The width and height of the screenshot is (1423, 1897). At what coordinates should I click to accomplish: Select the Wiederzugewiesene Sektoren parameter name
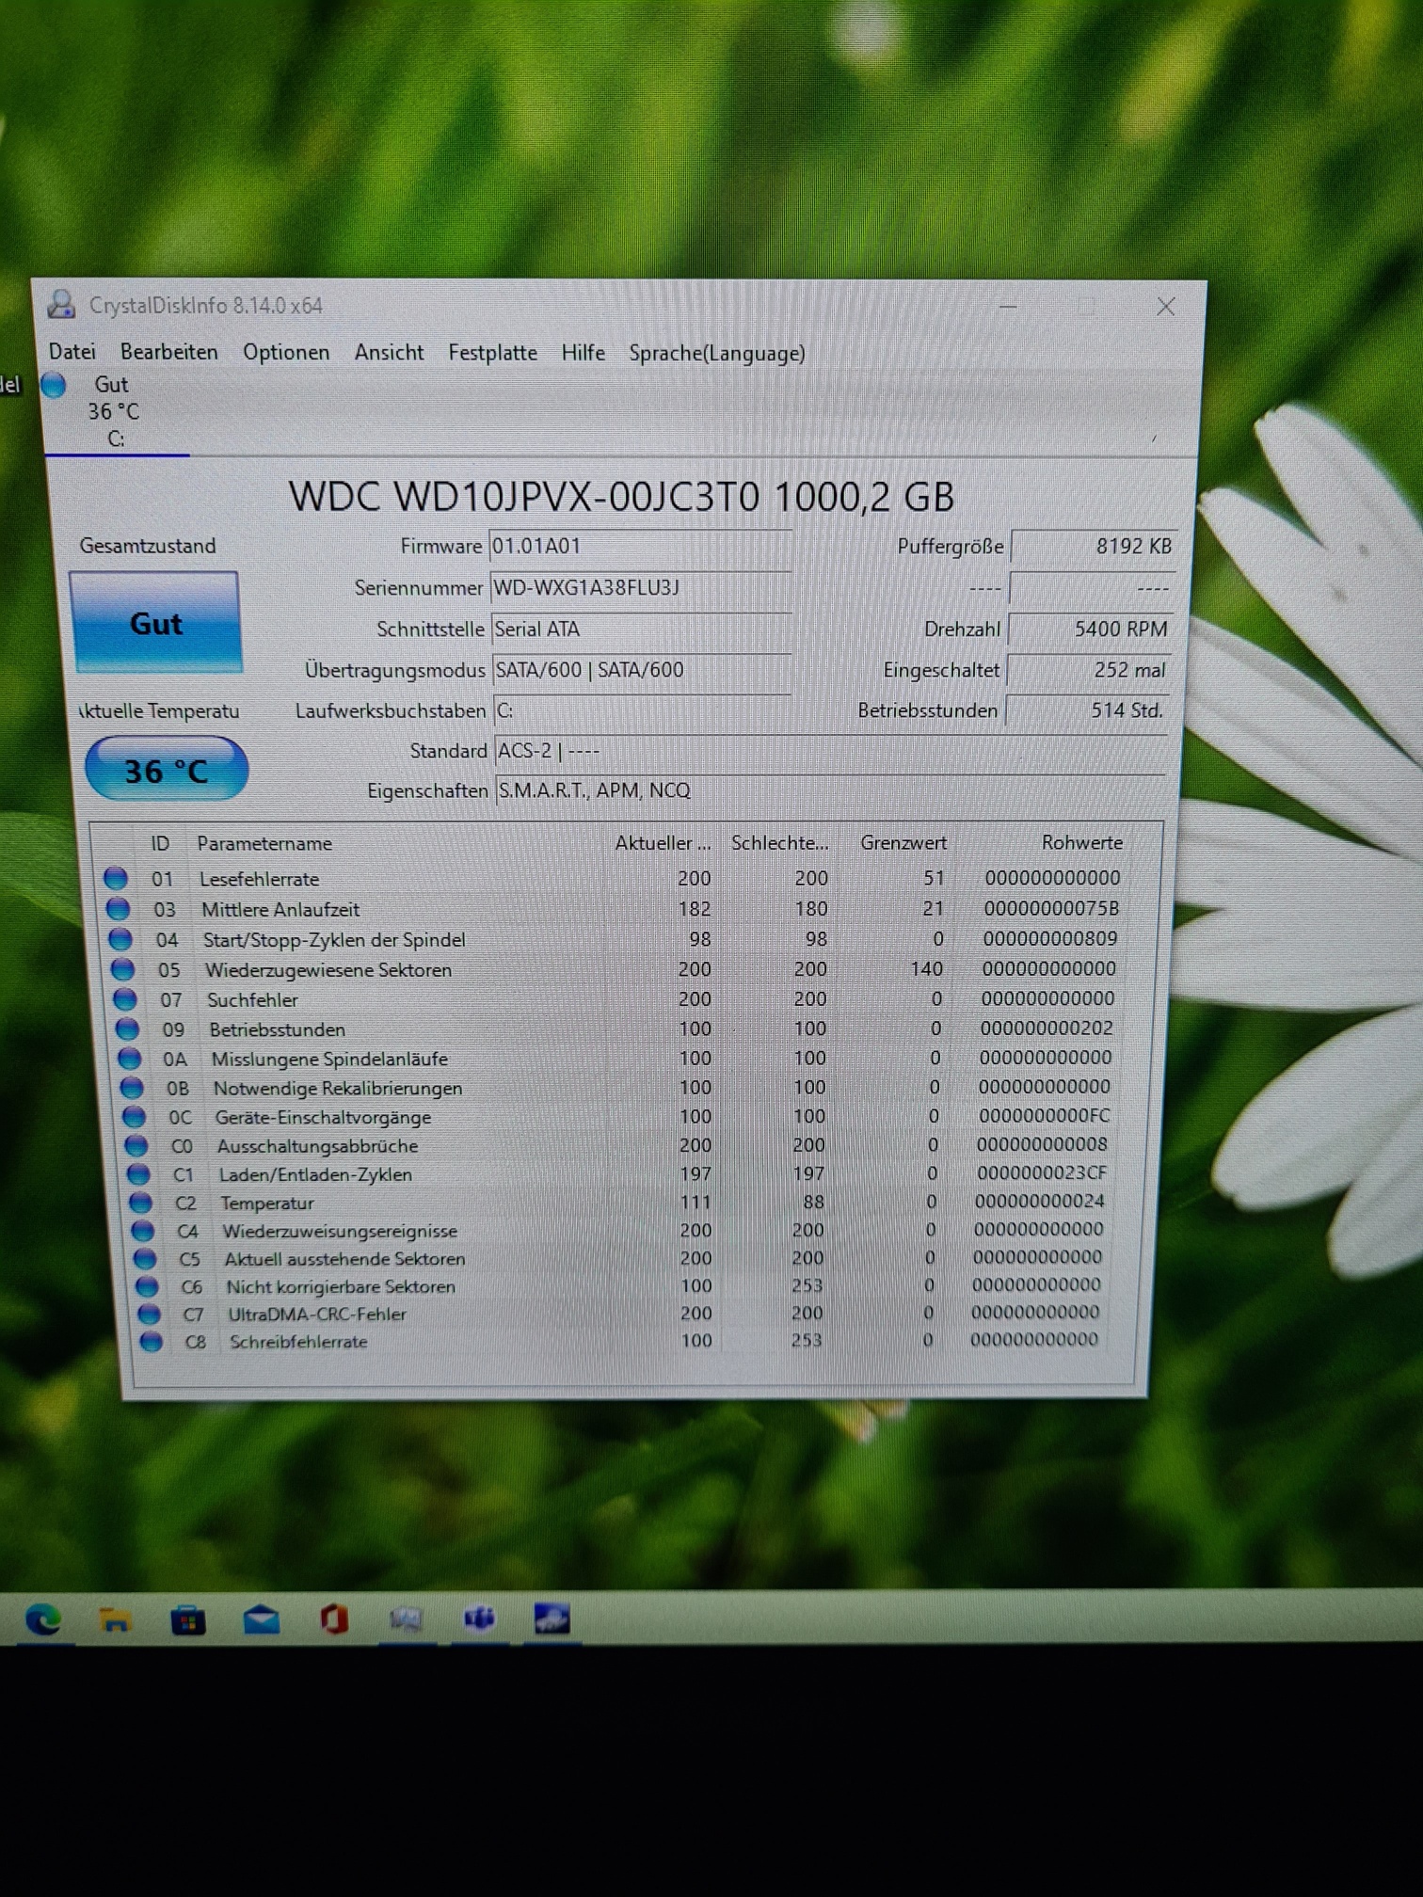click(328, 969)
